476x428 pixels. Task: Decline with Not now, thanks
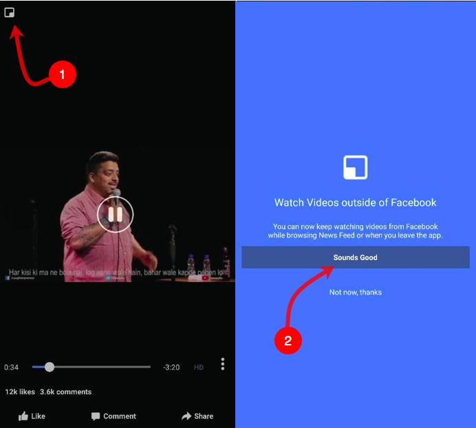356,292
